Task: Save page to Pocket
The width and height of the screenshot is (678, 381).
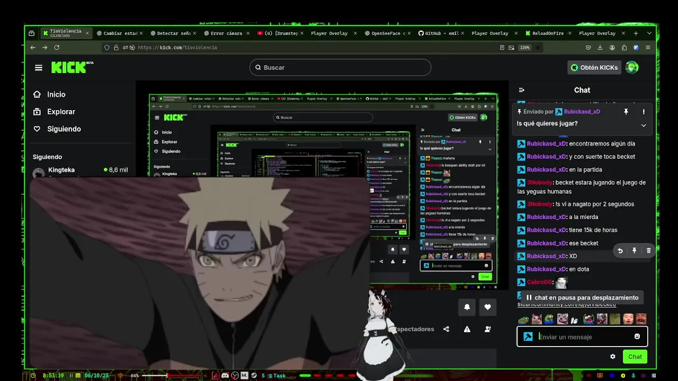Action: (588, 48)
